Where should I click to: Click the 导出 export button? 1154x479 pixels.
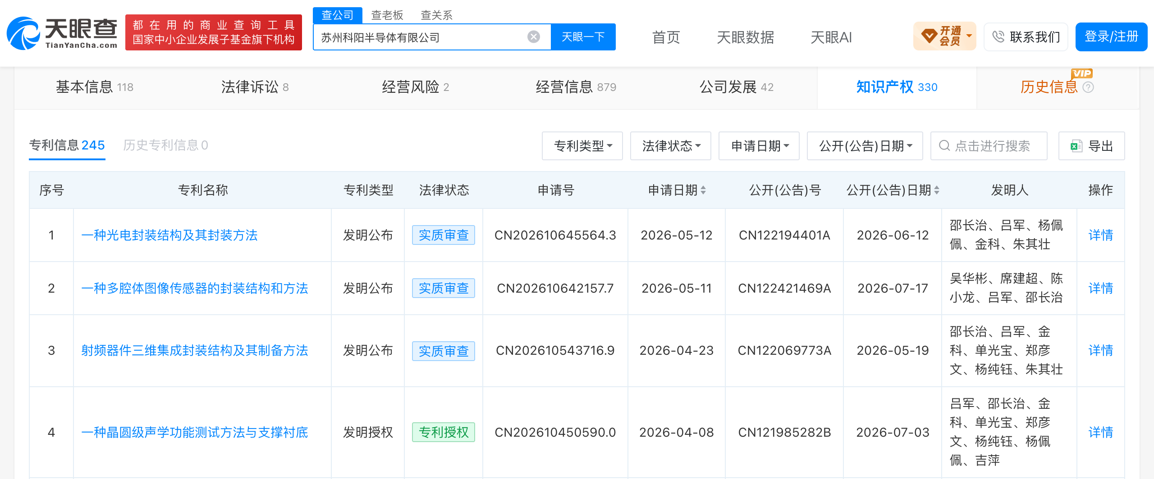[1091, 146]
